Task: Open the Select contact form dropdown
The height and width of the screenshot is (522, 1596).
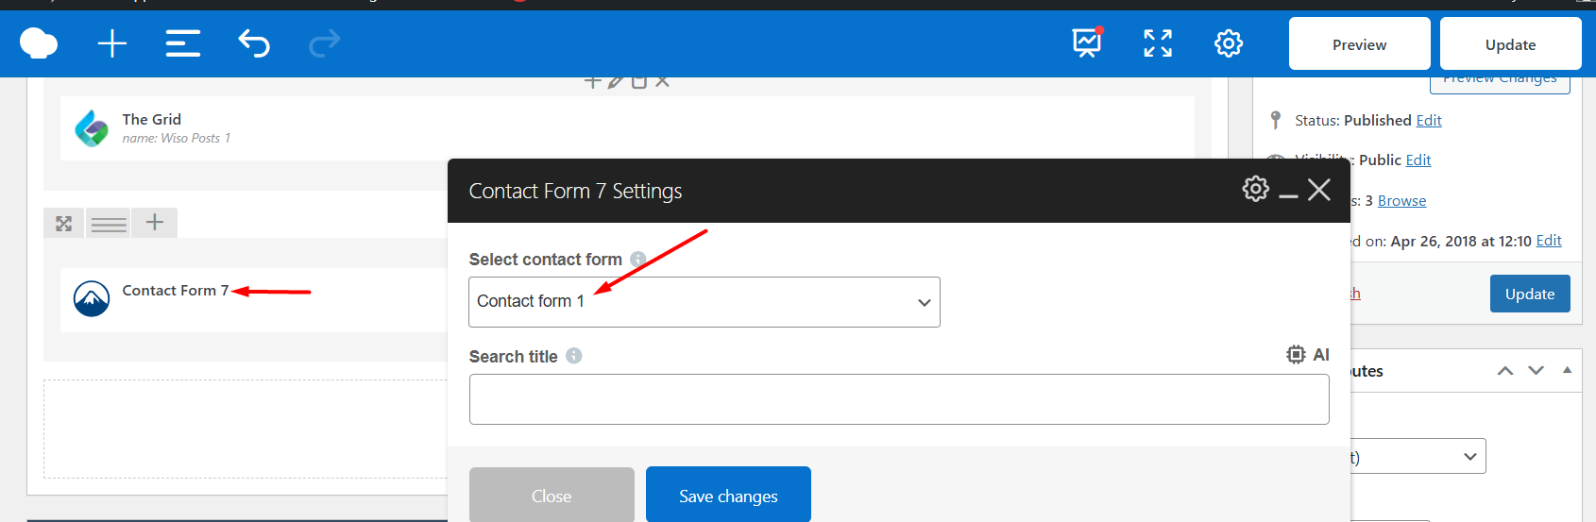Action: pos(705,302)
